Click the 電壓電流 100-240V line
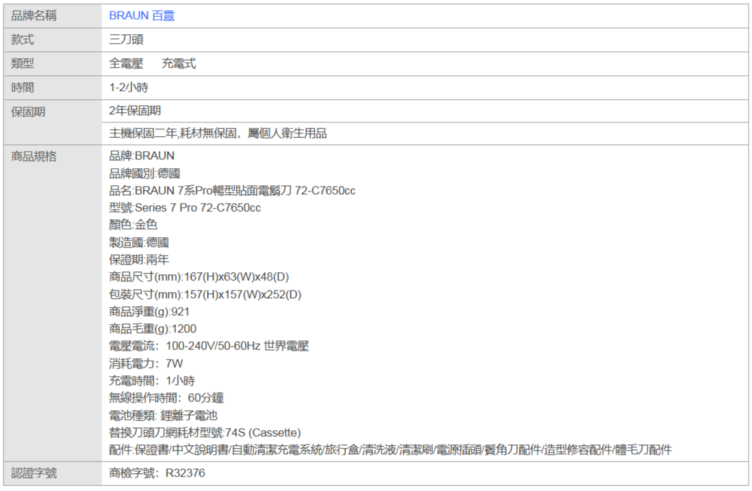 (x=209, y=346)
